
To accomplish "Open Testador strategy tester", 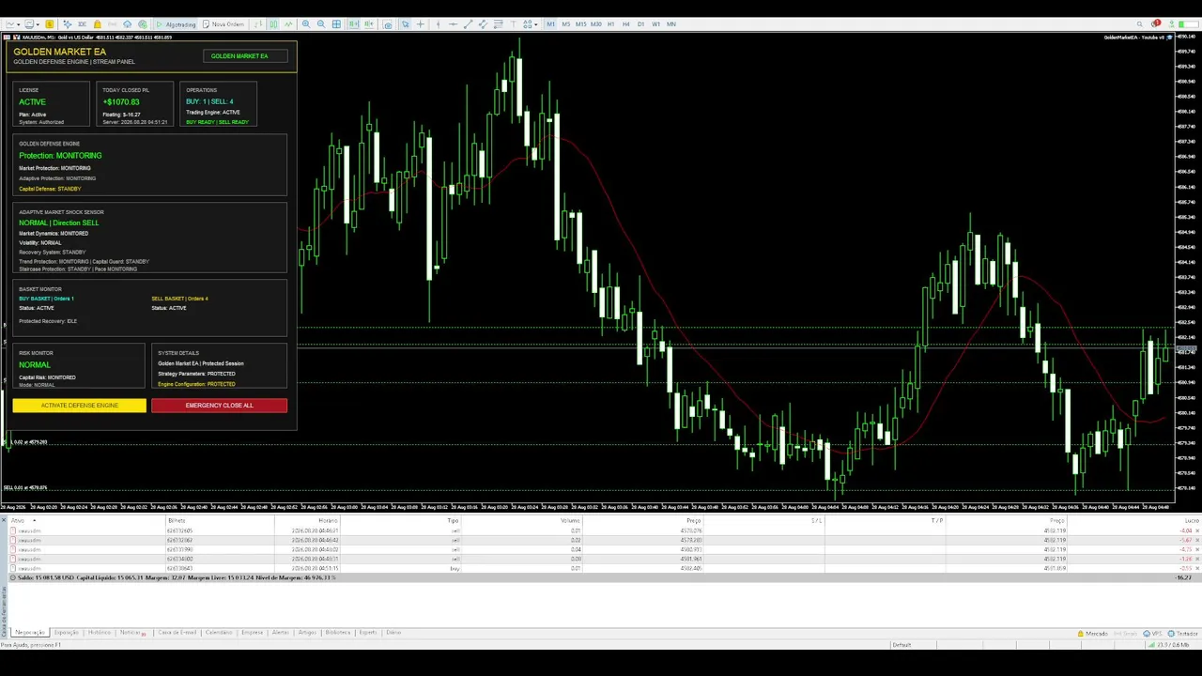I will tap(1183, 634).
